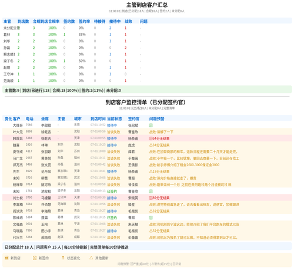This screenshot has height=277, width=294.
Task: Click arrival time 07-01 09:13
Action: point(98,191)
